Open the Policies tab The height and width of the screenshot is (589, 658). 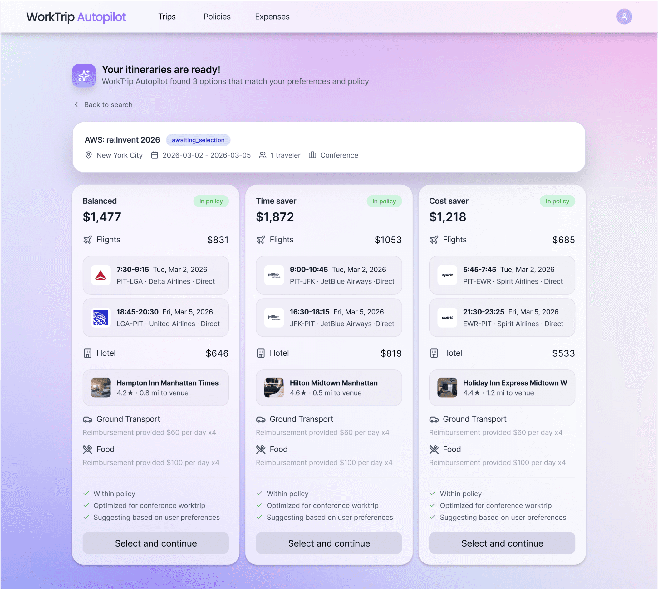click(217, 17)
